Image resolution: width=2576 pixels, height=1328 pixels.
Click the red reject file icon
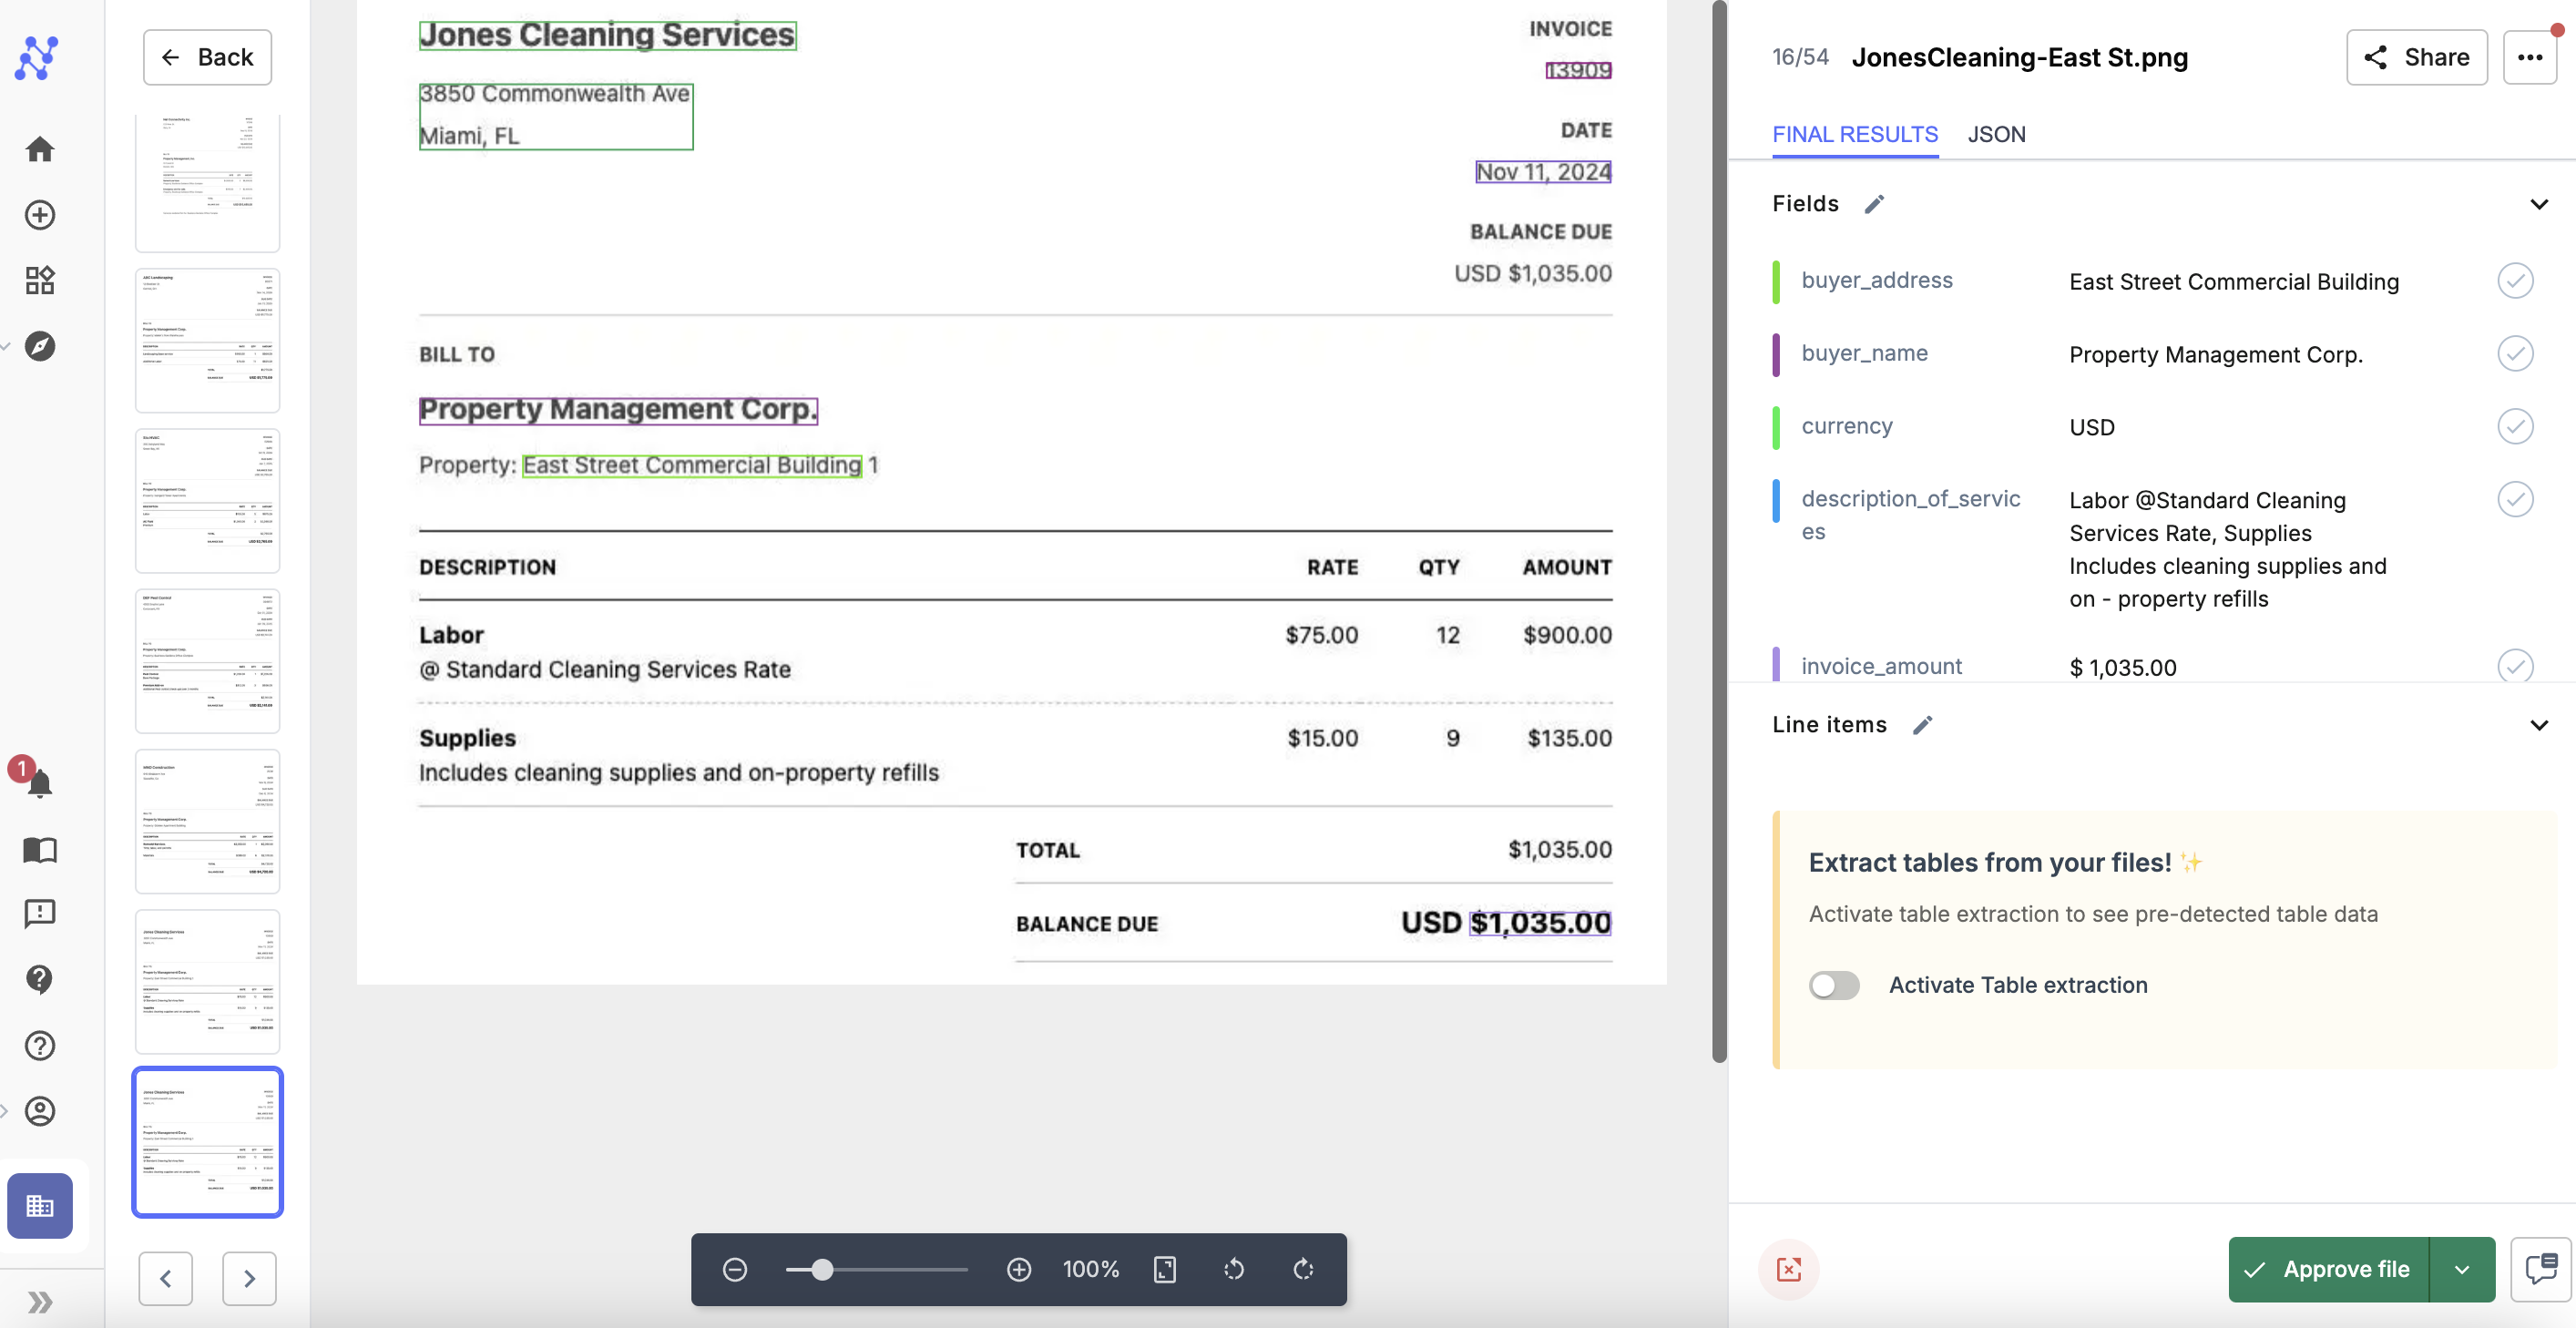tap(1788, 1269)
